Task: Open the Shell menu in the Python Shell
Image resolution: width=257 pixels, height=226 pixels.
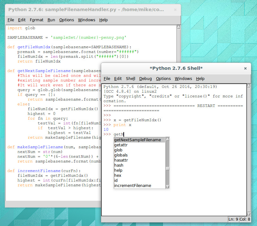Action: [130, 78]
